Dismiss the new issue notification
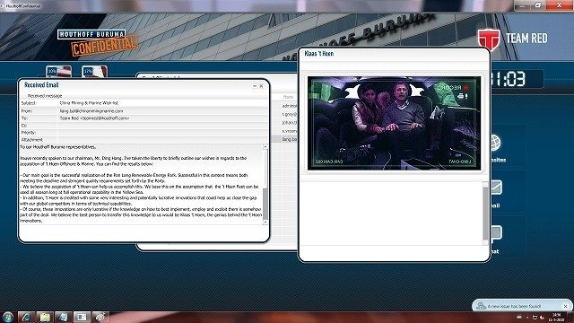574x323 pixels. tap(566, 306)
